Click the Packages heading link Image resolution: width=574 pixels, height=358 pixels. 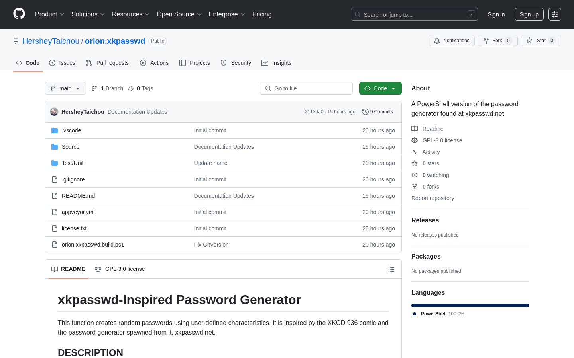coord(426,257)
